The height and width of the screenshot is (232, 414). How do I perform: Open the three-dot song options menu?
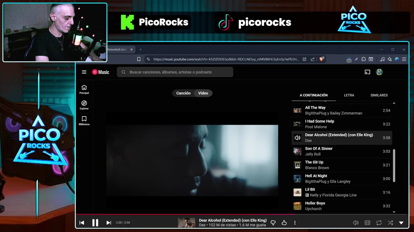click(295, 223)
